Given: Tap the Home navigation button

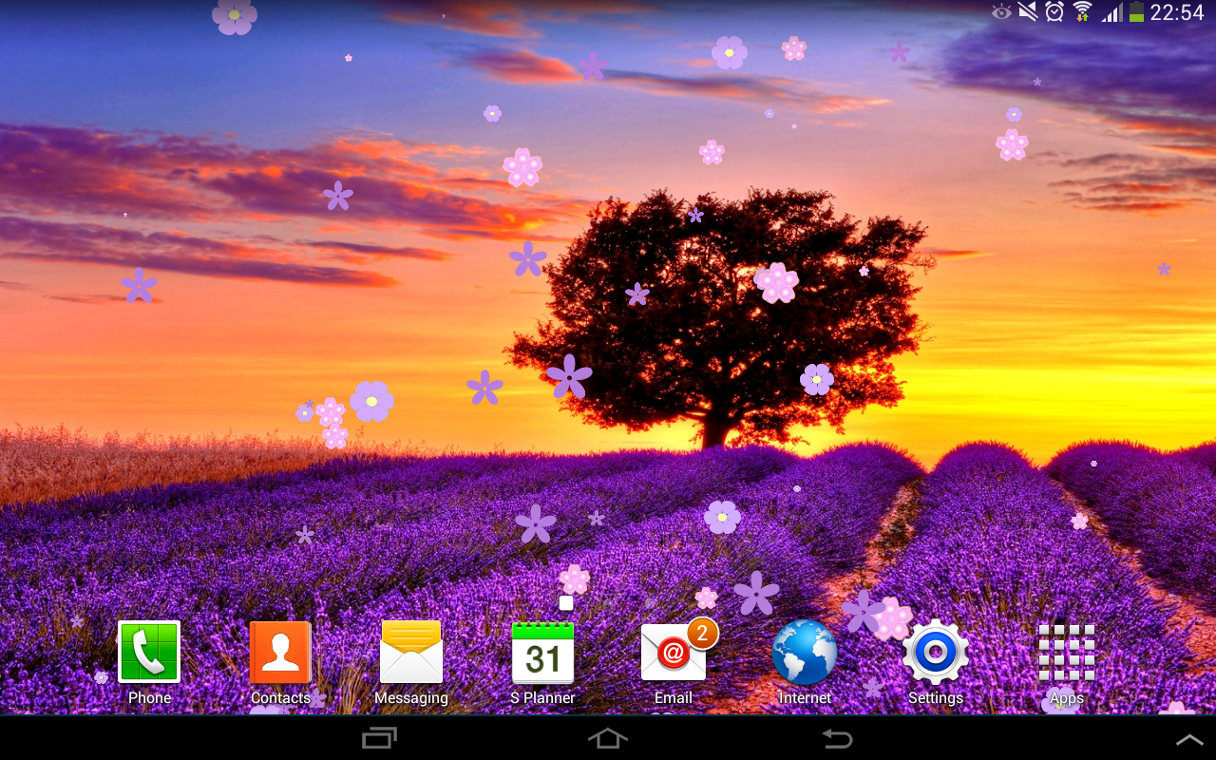Looking at the screenshot, I should pyautogui.click(x=608, y=738).
